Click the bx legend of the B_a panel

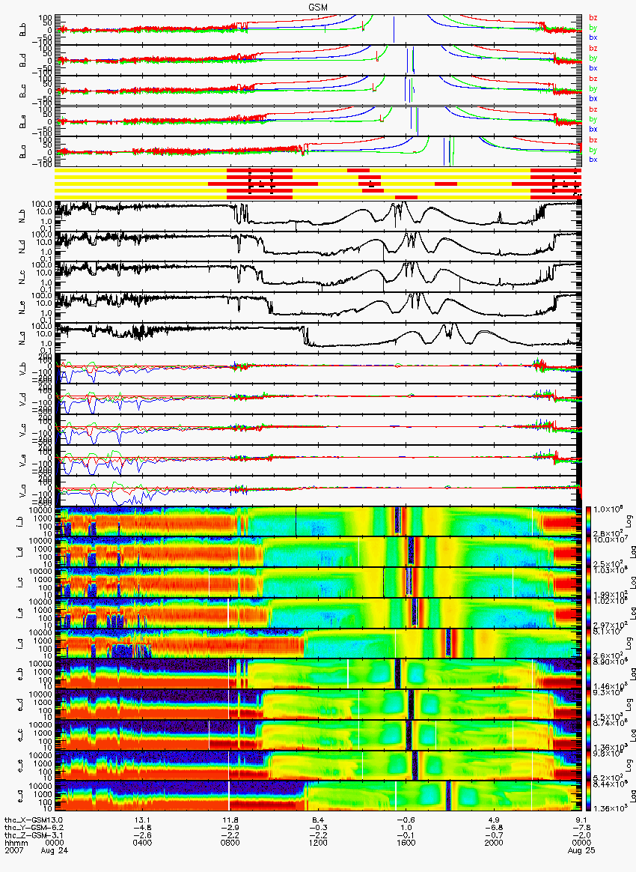[593, 160]
